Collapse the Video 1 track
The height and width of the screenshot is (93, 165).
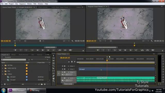pos(69,72)
